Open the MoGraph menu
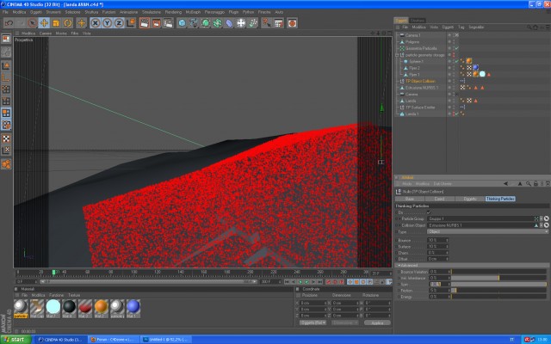The height and width of the screenshot is (344, 551). click(193, 12)
